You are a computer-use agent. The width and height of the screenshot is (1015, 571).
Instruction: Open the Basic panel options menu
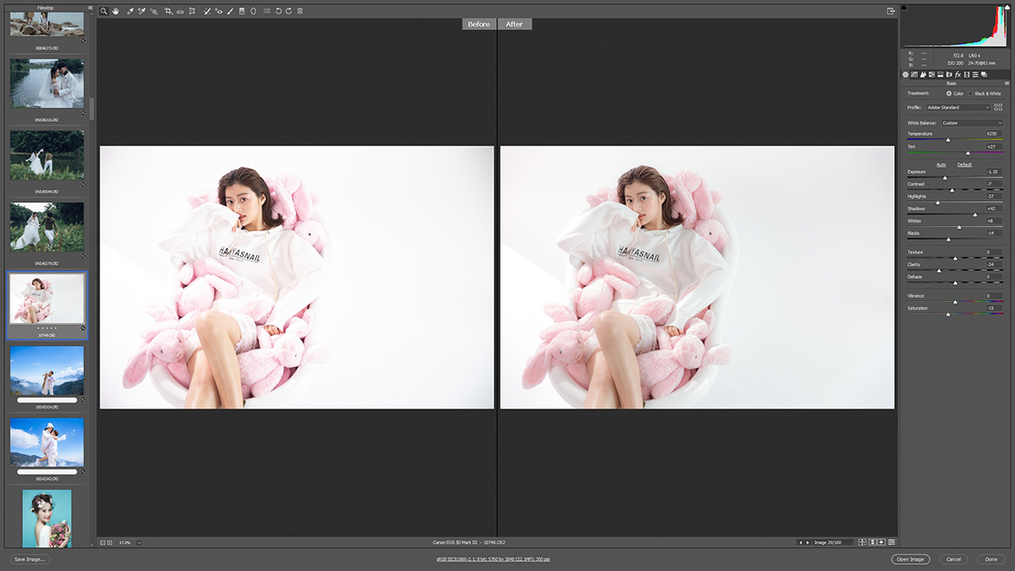[1006, 83]
